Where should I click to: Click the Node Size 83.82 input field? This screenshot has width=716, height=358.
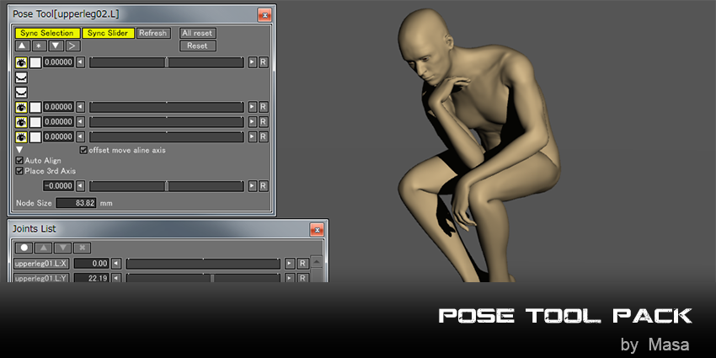coord(77,203)
